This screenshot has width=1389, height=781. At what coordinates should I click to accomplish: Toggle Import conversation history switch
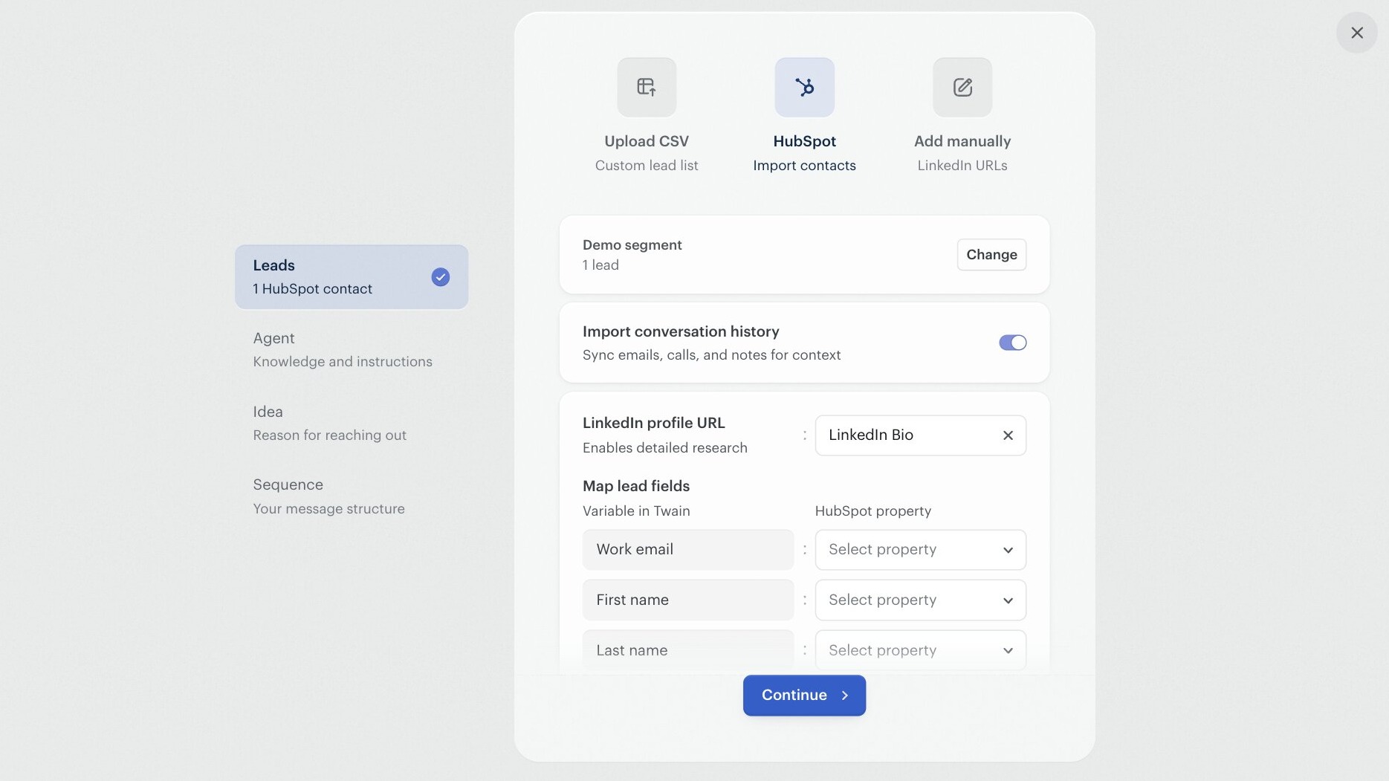click(x=1012, y=343)
